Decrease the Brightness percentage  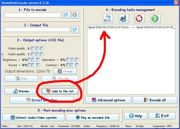coord(29,60)
